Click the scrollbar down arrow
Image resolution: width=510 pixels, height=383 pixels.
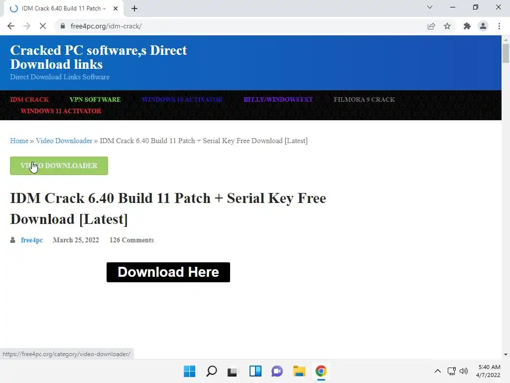coord(506,355)
